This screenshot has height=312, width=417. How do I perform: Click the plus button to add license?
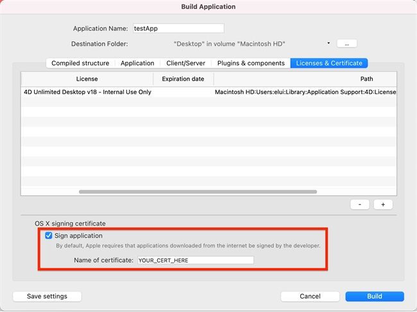tap(383, 204)
